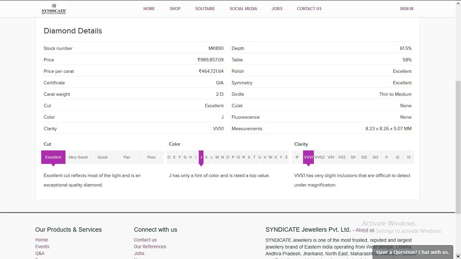Select clarity grade VVS2
This screenshot has width=461, height=259.
pyautogui.click(x=320, y=157)
